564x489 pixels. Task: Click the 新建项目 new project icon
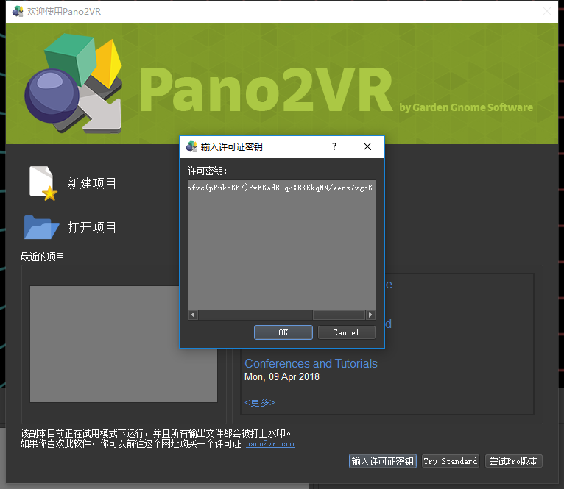[43, 183]
